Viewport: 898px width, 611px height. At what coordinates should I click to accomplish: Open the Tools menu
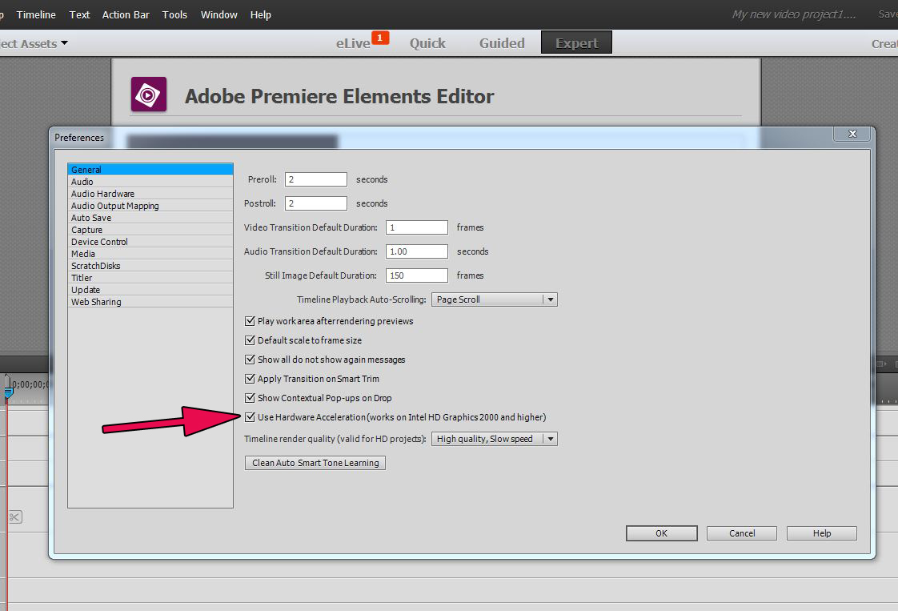tap(174, 15)
